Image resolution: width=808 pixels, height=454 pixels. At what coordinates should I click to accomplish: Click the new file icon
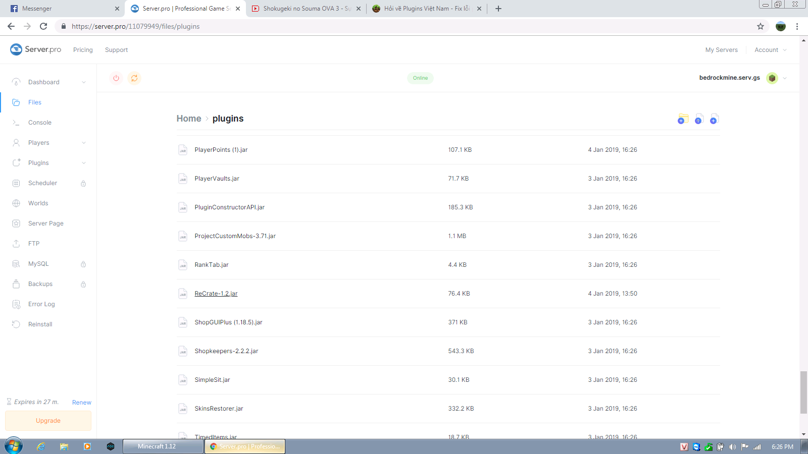pyautogui.click(x=714, y=119)
